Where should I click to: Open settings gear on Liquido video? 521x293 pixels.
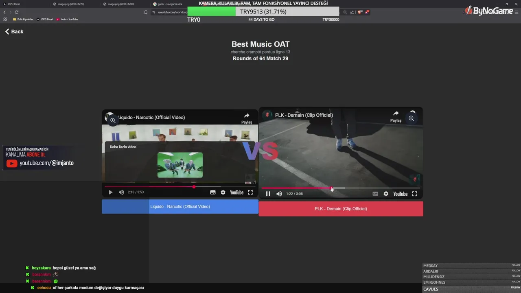click(223, 192)
